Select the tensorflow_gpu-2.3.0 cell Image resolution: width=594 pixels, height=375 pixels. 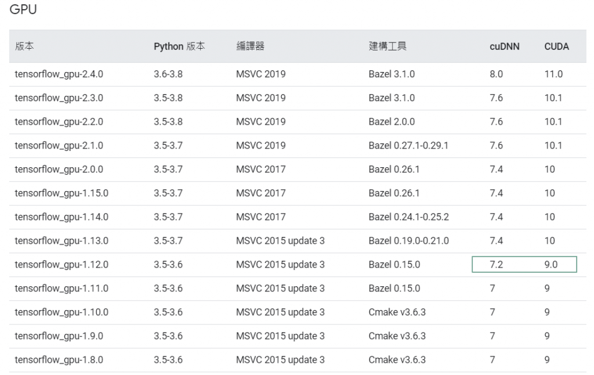coord(59,98)
